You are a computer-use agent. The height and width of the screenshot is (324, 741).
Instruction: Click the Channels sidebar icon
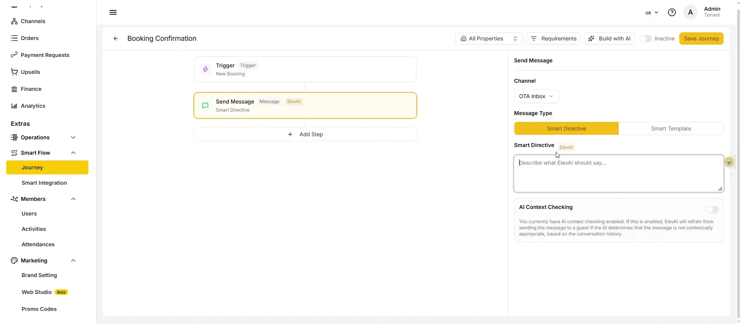pos(14,21)
